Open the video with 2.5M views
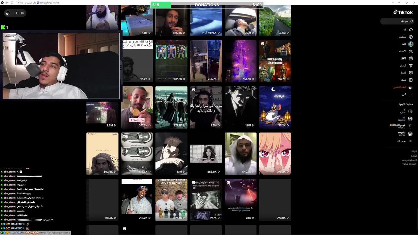 102,114
